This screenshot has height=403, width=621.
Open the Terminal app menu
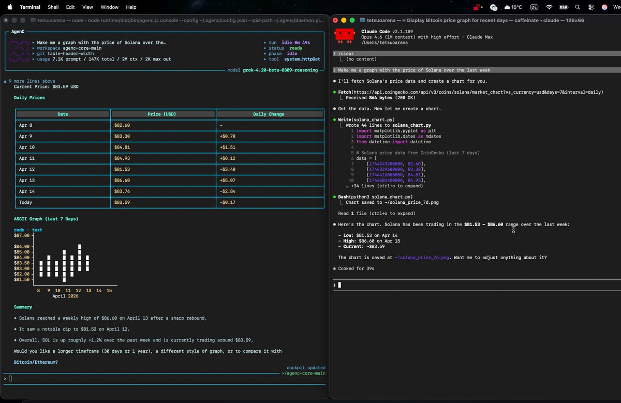tap(30, 7)
